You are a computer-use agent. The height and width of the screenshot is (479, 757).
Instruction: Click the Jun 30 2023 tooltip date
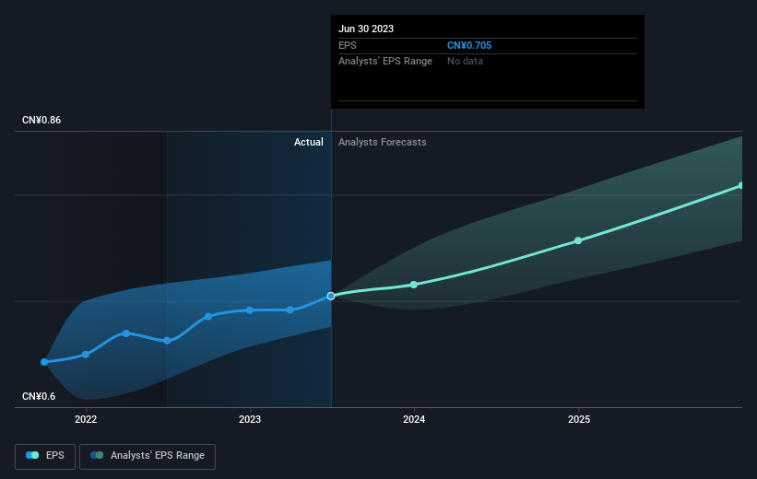[x=366, y=29]
